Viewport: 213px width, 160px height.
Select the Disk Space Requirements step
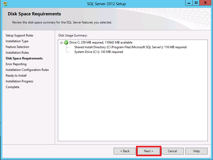coord(24,58)
